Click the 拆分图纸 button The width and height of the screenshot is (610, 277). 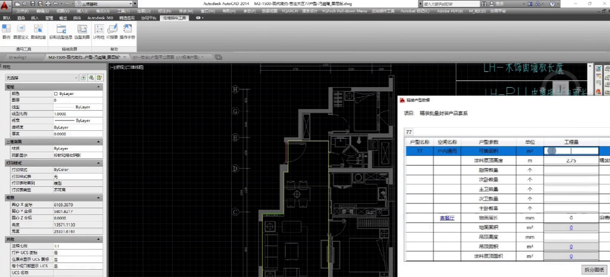point(591,269)
